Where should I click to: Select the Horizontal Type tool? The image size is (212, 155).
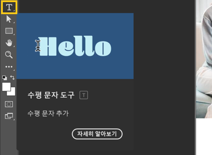[x=9, y=7]
